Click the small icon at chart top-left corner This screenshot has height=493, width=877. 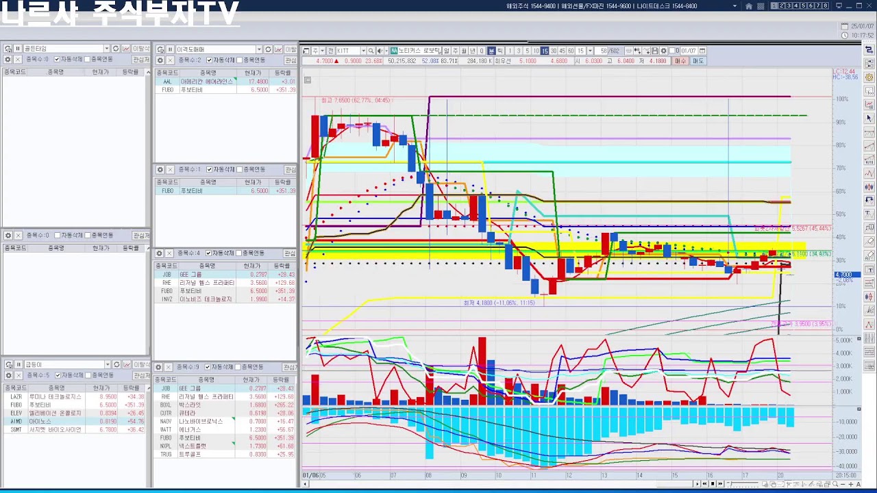308,80
